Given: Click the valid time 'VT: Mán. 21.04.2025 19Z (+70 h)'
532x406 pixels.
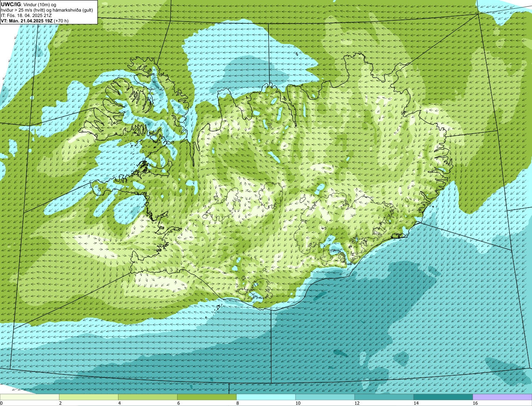Looking at the screenshot, I should (34, 21).
